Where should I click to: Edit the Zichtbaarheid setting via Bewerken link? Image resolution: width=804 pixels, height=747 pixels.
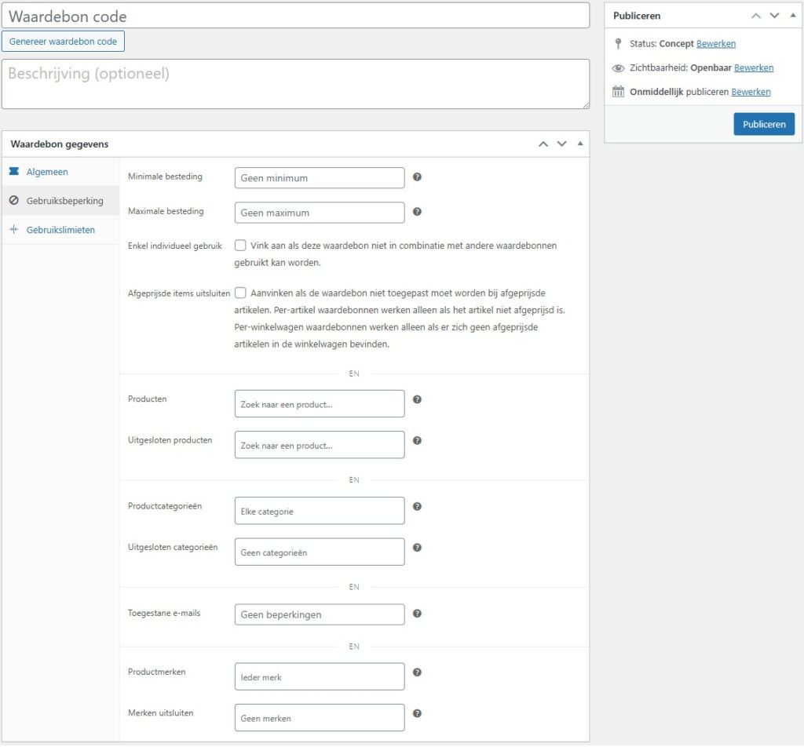pos(753,68)
